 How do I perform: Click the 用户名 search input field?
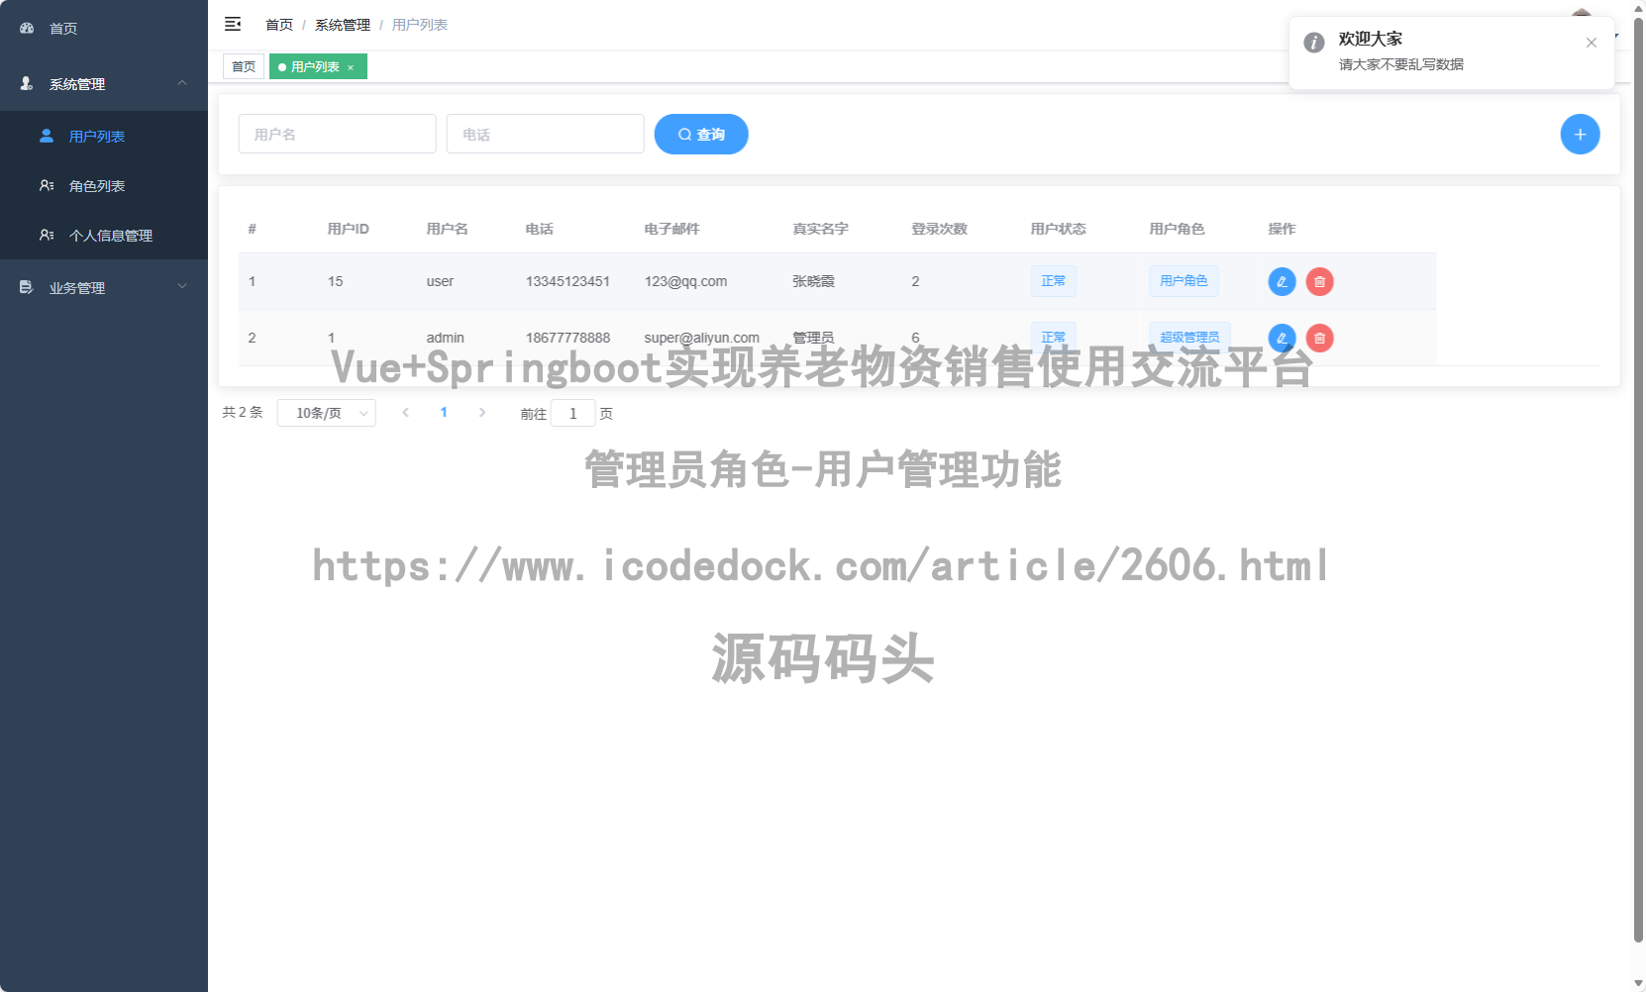[x=337, y=134]
